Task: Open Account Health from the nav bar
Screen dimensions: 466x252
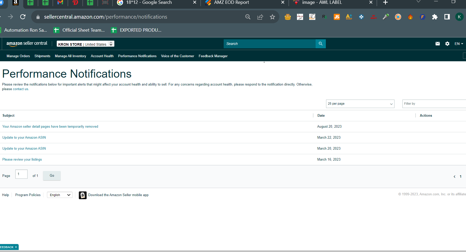Action: [x=102, y=56]
